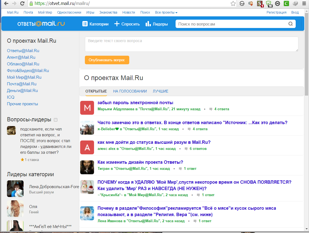Open question about забыл пароль электронной почты
309x233 pixels.
[135, 103]
